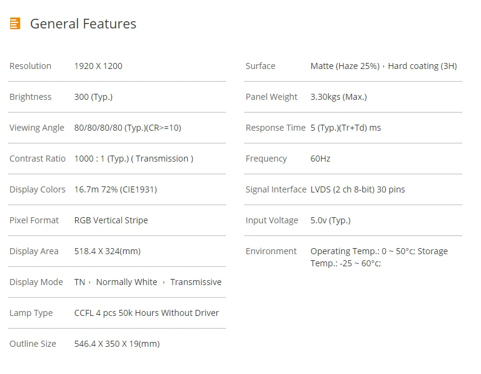Click the Lamp Type CCFL 4 pcs value
This screenshot has height=374, width=481.
click(147, 313)
